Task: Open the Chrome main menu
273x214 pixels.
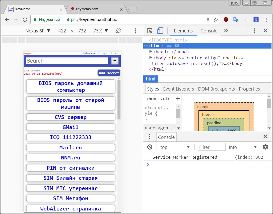Action: (x=266, y=20)
